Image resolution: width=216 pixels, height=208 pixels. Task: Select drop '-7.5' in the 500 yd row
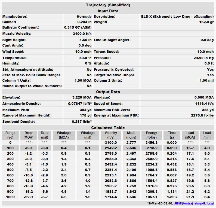pos(28,170)
